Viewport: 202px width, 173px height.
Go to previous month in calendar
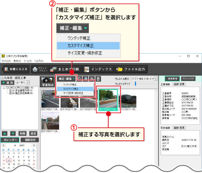point(3,145)
